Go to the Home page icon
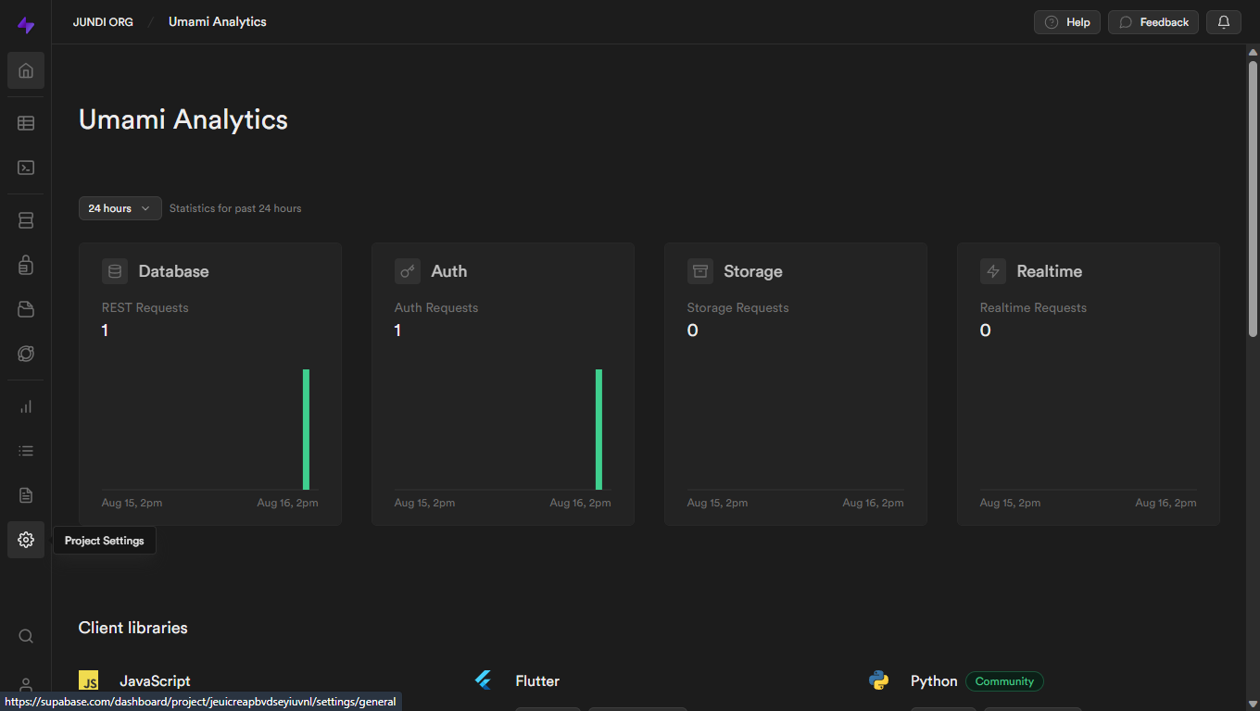The height and width of the screenshot is (711, 1260). [26, 70]
